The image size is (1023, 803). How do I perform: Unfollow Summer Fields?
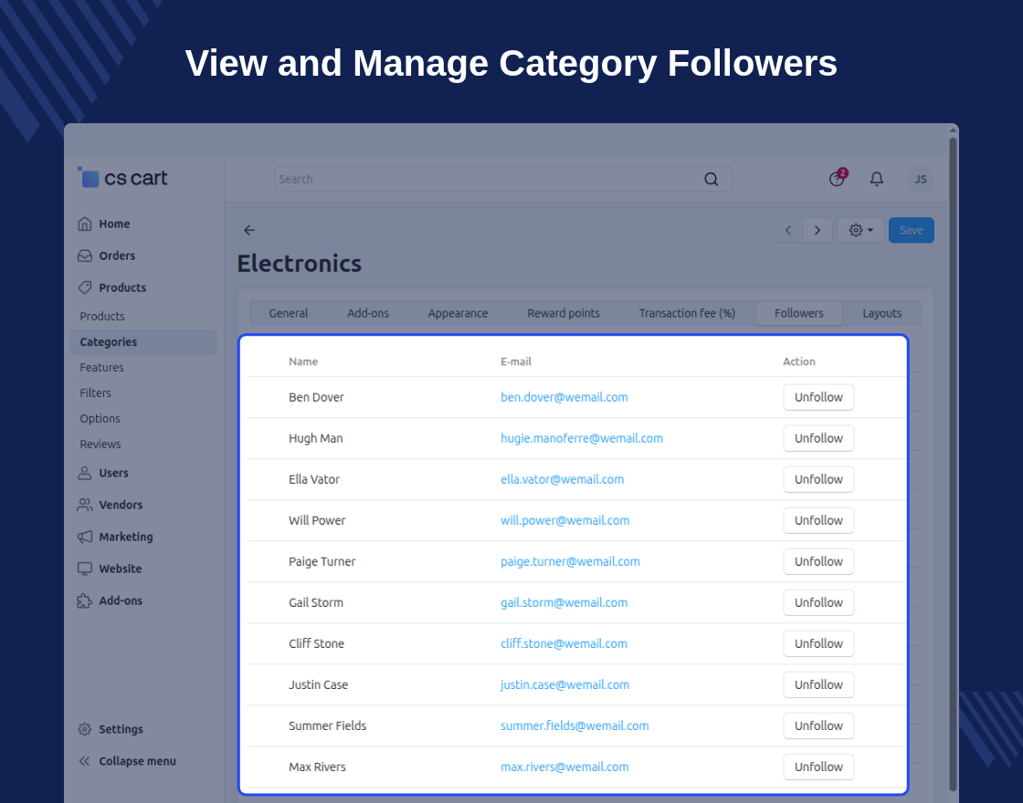pyautogui.click(x=818, y=725)
